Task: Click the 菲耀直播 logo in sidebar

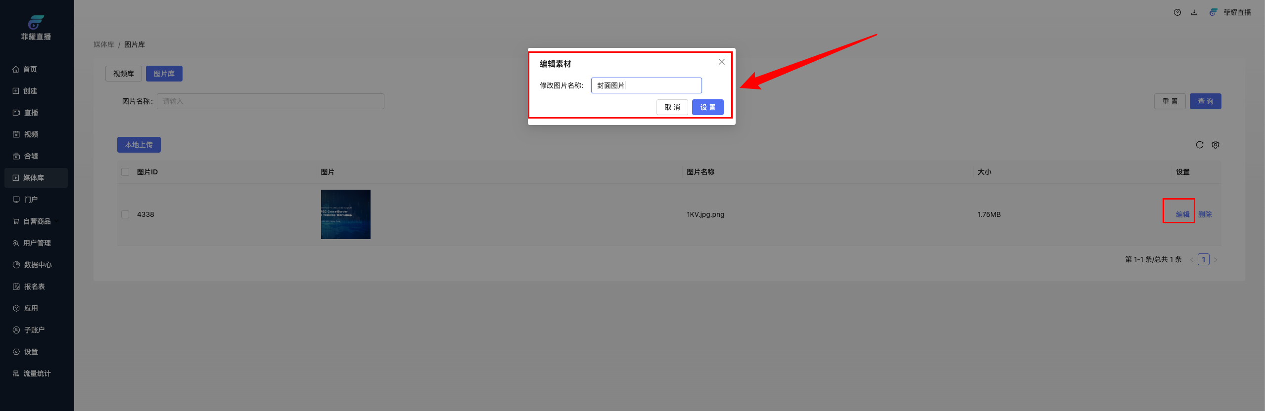Action: click(x=36, y=28)
